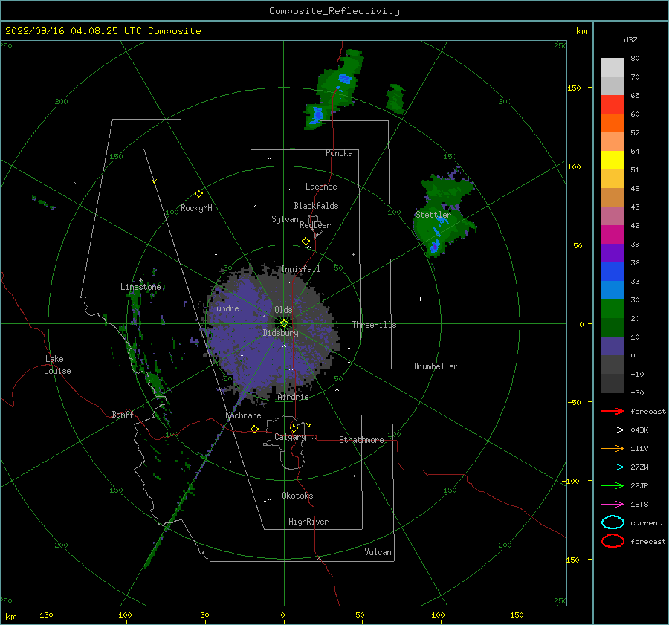Click the ThreeHills label
The width and height of the screenshot is (669, 625).
(x=374, y=325)
